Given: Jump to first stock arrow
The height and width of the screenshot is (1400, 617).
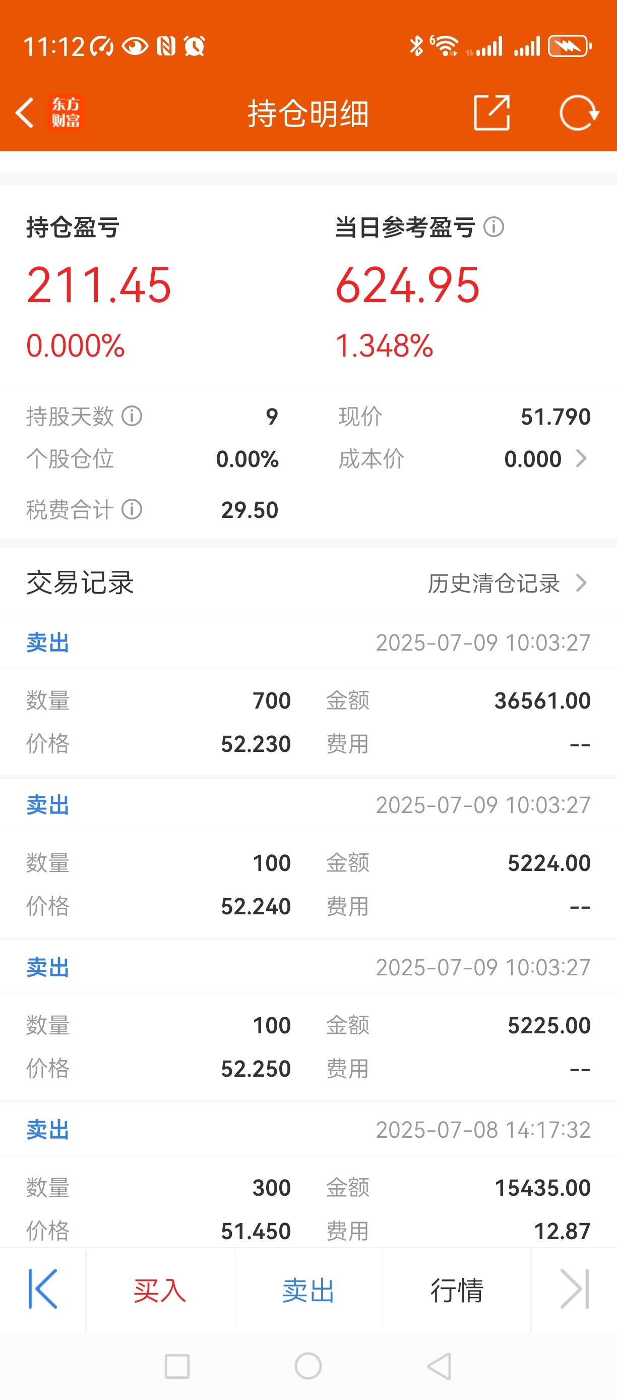Looking at the screenshot, I should click(x=42, y=1289).
